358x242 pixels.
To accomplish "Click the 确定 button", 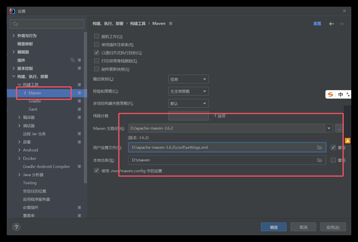I will [274, 227].
